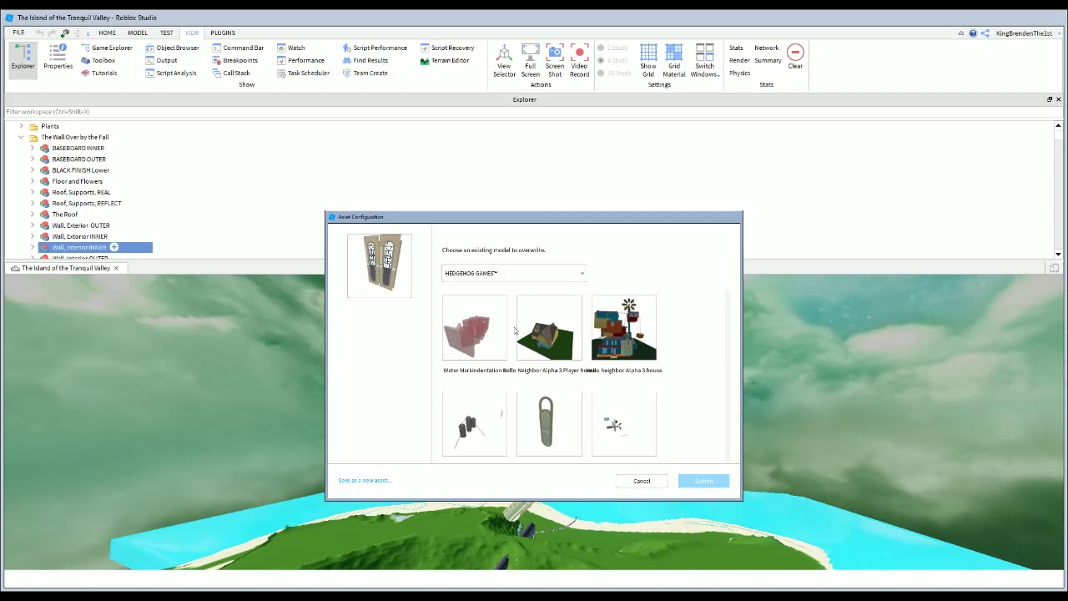Toggle Network stats

click(x=766, y=48)
